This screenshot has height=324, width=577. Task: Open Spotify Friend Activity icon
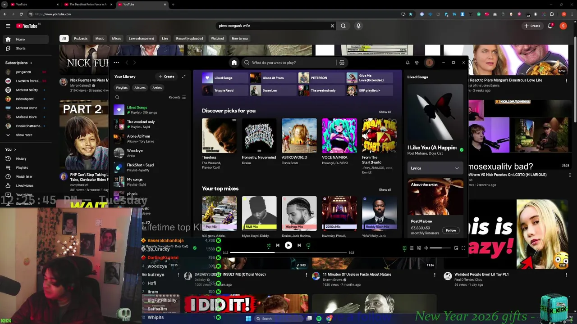(417, 63)
